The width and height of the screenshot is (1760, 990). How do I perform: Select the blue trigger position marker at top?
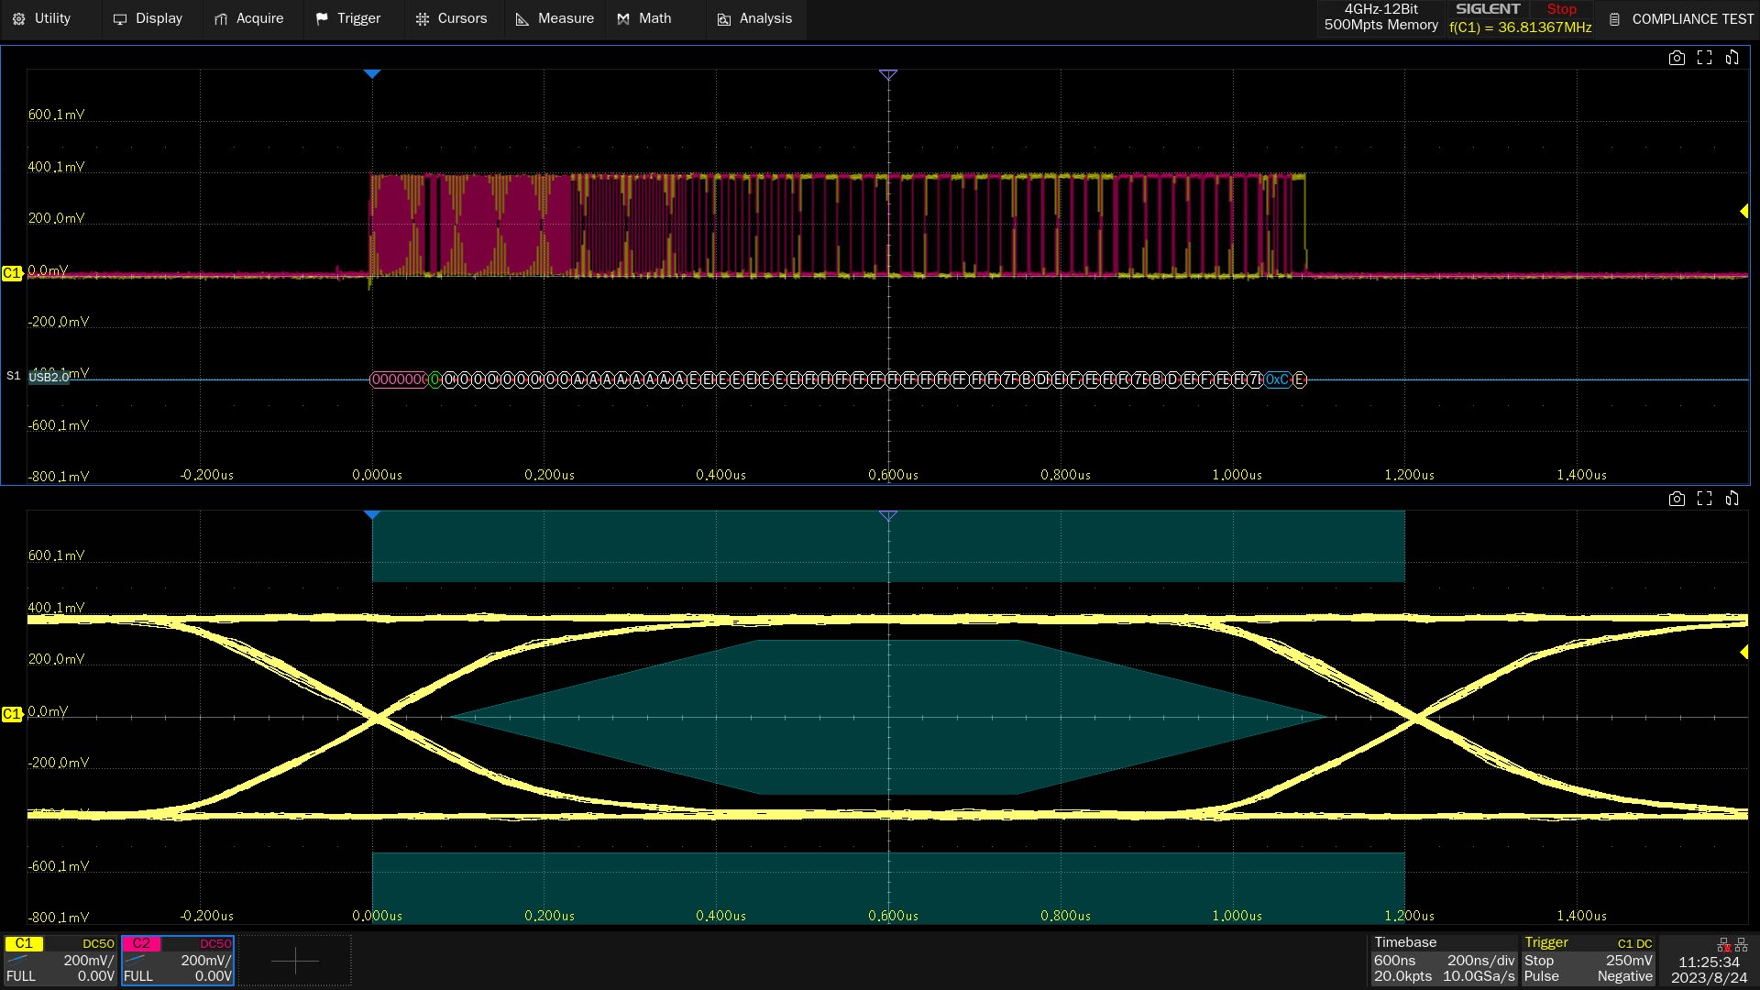pos(372,73)
